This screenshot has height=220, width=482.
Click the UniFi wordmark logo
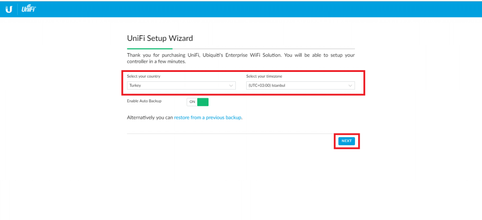pos(29,9)
